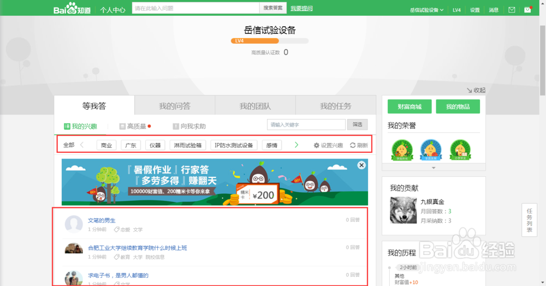Open 个人中心 in the header
546x286 pixels.
[x=113, y=10]
